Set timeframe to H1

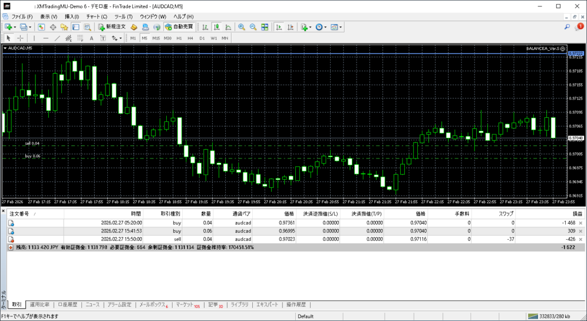pyautogui.click(x=179, y=38)
